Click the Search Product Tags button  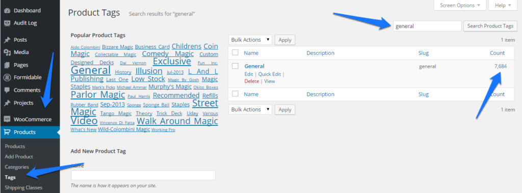[x=490, y=26]
